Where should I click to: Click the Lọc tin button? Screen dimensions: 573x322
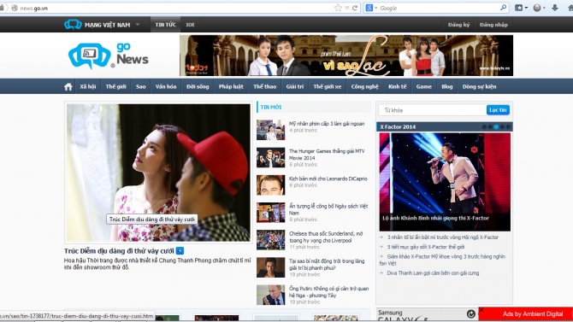[x=498, y=110]
